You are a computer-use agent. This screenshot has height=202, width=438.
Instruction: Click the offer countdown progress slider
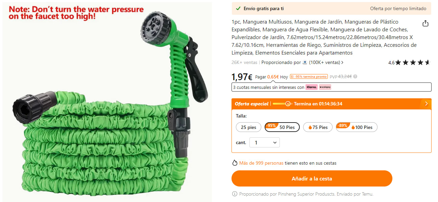283,104
